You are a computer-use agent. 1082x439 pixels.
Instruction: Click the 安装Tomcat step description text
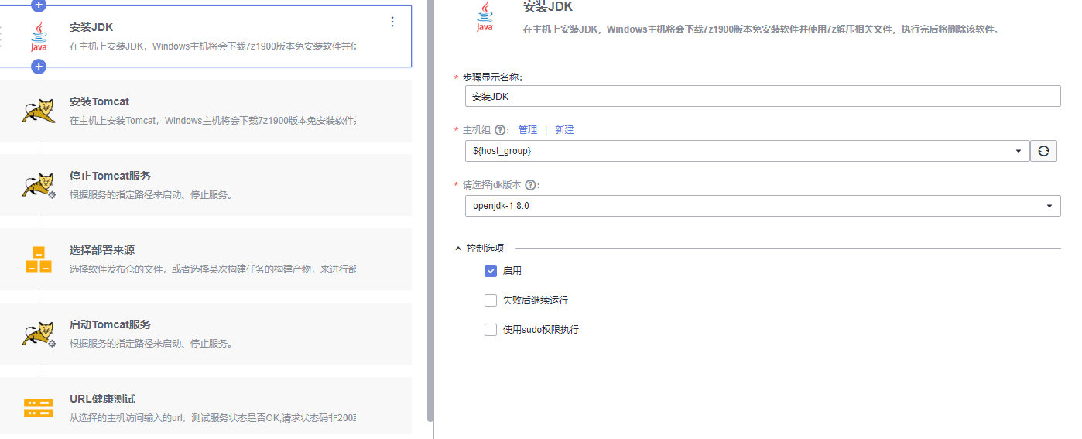(x=213, y=121)
